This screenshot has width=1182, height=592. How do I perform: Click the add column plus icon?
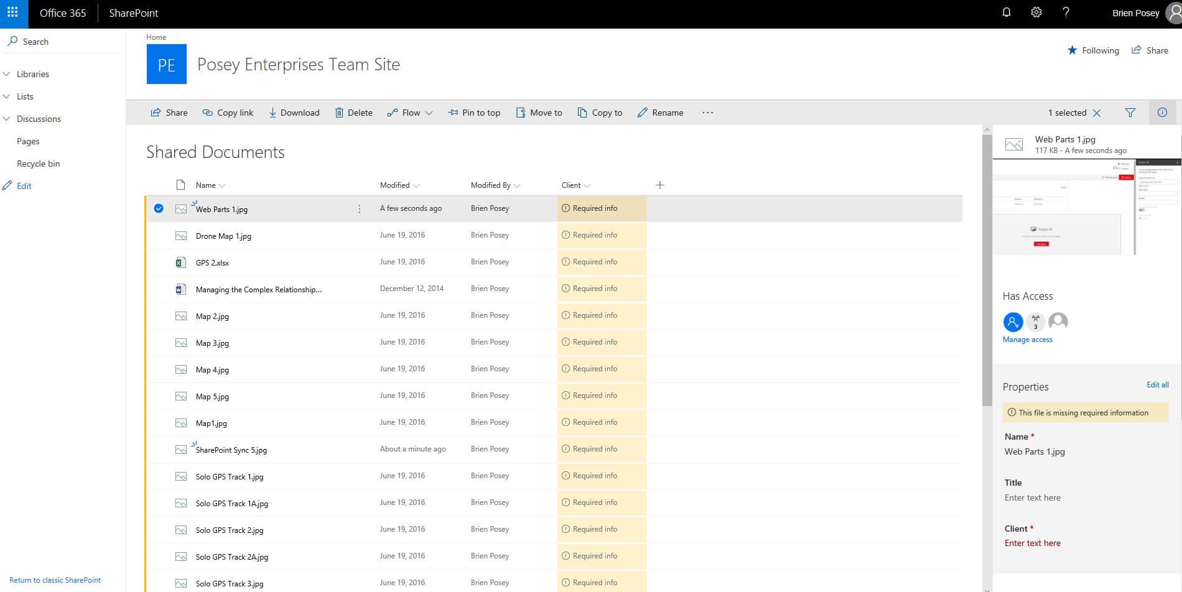click(x=660, y=185)
